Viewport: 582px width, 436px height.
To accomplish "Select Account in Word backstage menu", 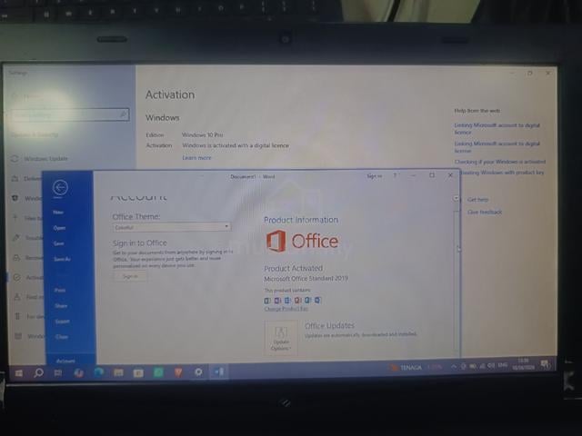I will (x=65, y=361).
